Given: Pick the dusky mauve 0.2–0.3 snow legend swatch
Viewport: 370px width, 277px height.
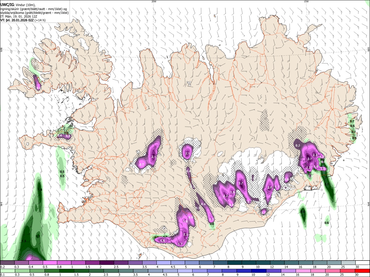Looking at the screenshot, I should click(x=7, y=263).
